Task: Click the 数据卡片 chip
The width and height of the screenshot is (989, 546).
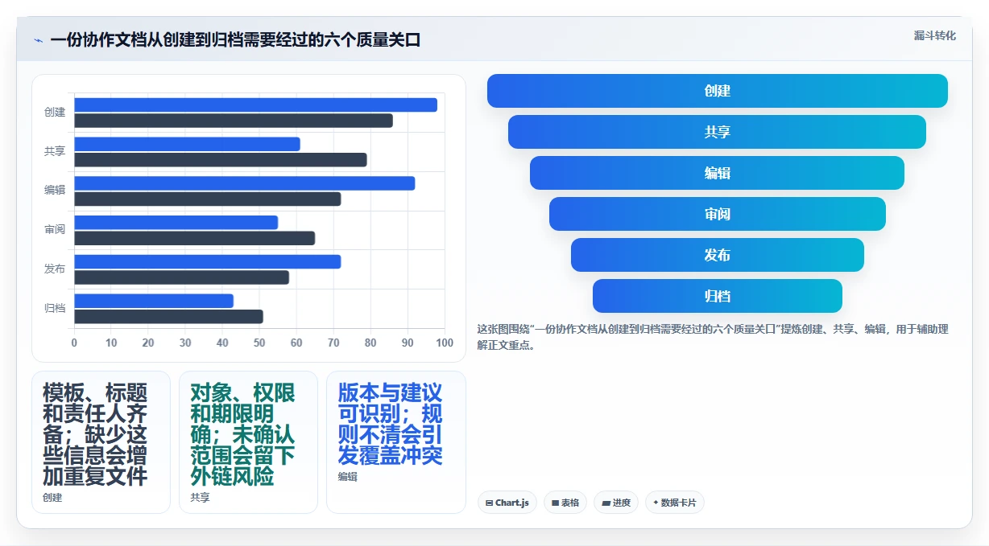Action: (x=675, y=503)
